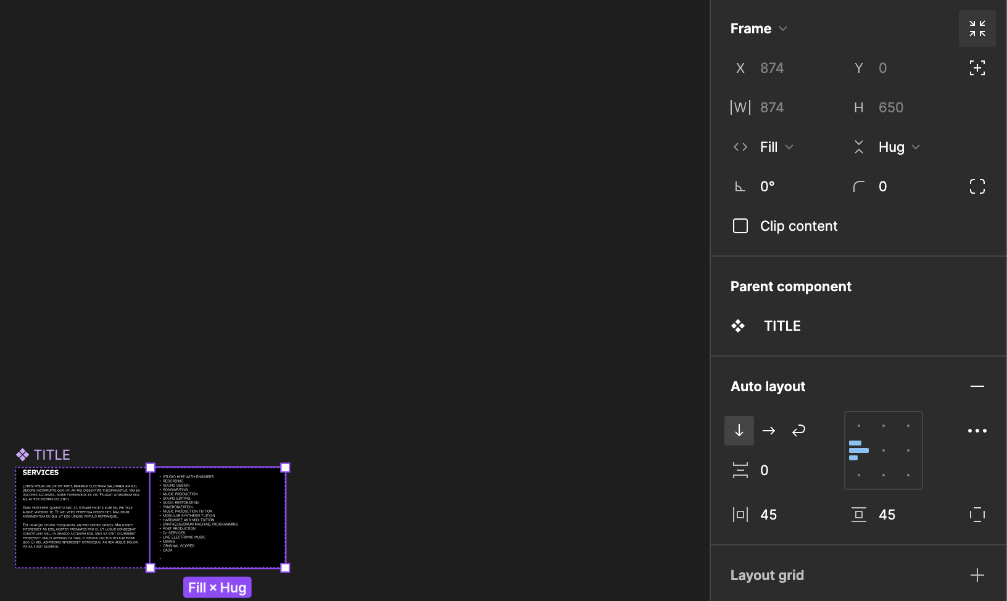Open the Frame type dropdown

tap(758, 28)
